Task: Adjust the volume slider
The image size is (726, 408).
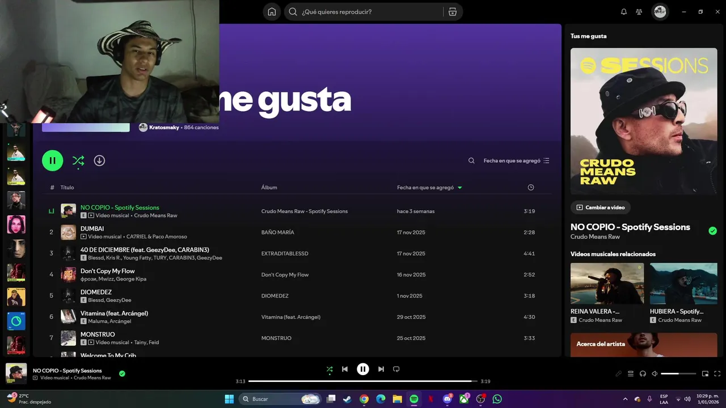Action: point(678,373)
